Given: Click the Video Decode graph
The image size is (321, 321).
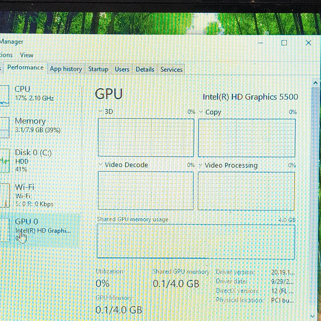Looking at the screenshot, I should [x=146, y=190].
